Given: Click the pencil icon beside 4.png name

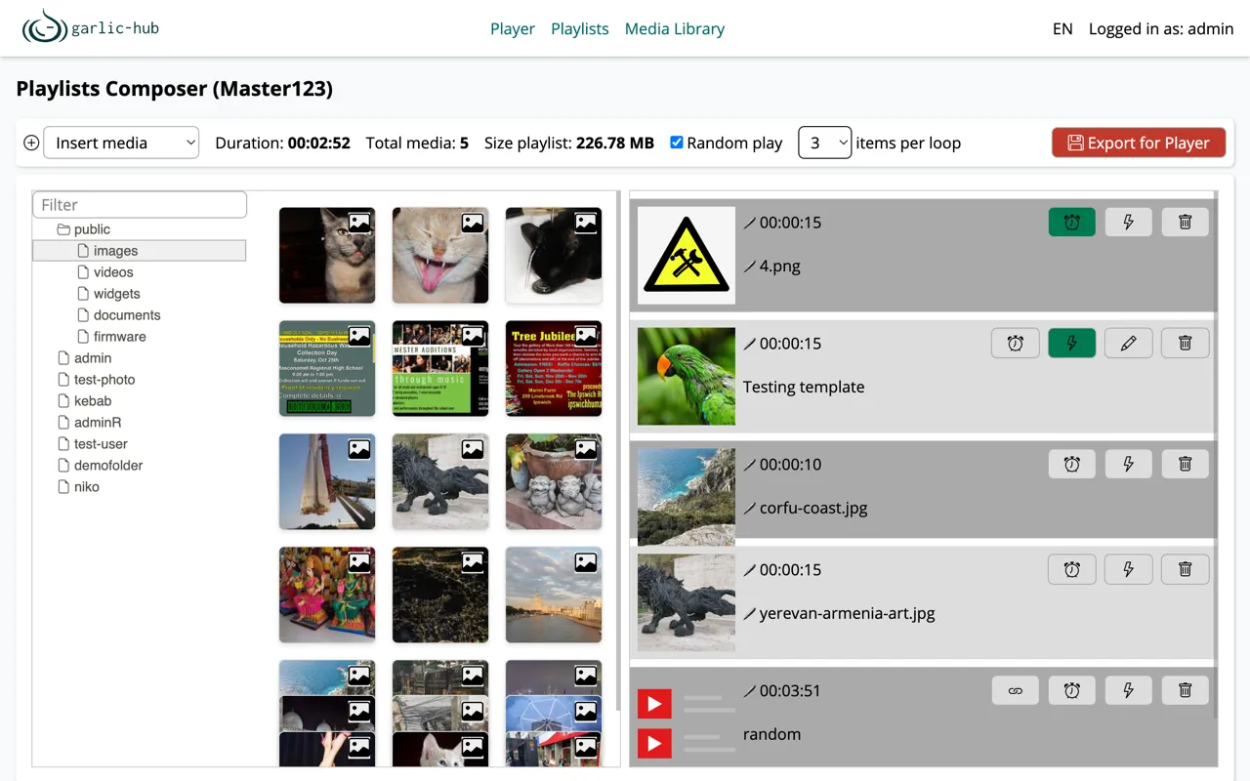Looking at the screenshot, I should 750,266.
